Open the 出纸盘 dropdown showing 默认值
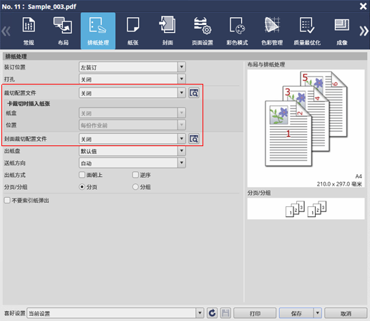 [132, 151]
